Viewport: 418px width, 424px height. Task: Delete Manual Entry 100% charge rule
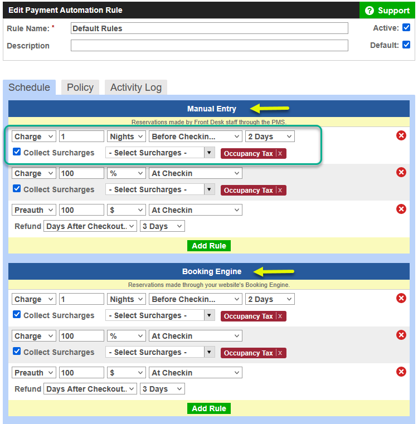(x=401, y=172)
